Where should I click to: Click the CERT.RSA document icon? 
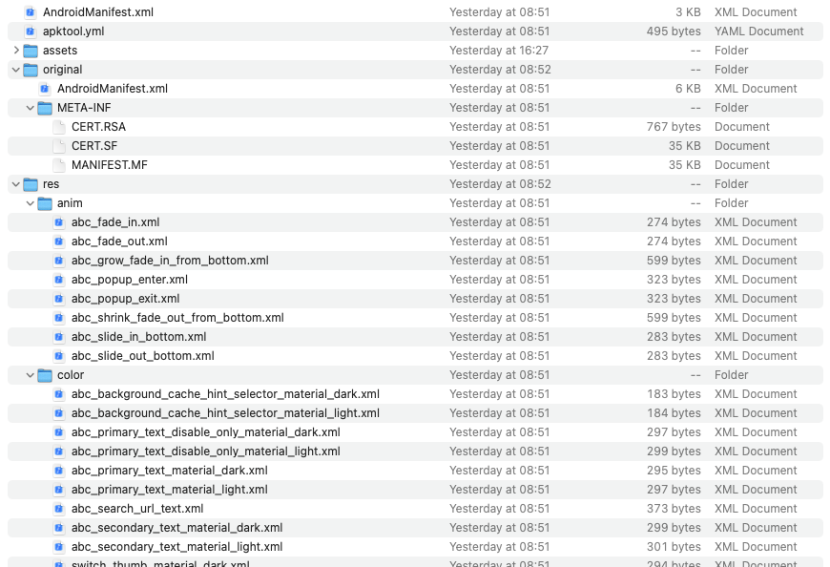[59, 127]
